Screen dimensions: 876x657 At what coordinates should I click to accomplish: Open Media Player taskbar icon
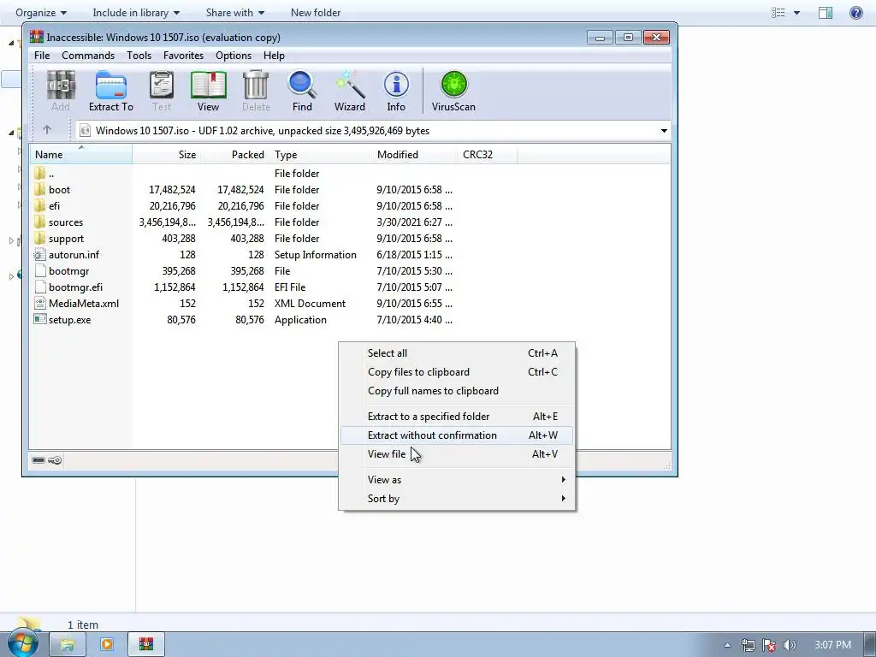[106, 645]
